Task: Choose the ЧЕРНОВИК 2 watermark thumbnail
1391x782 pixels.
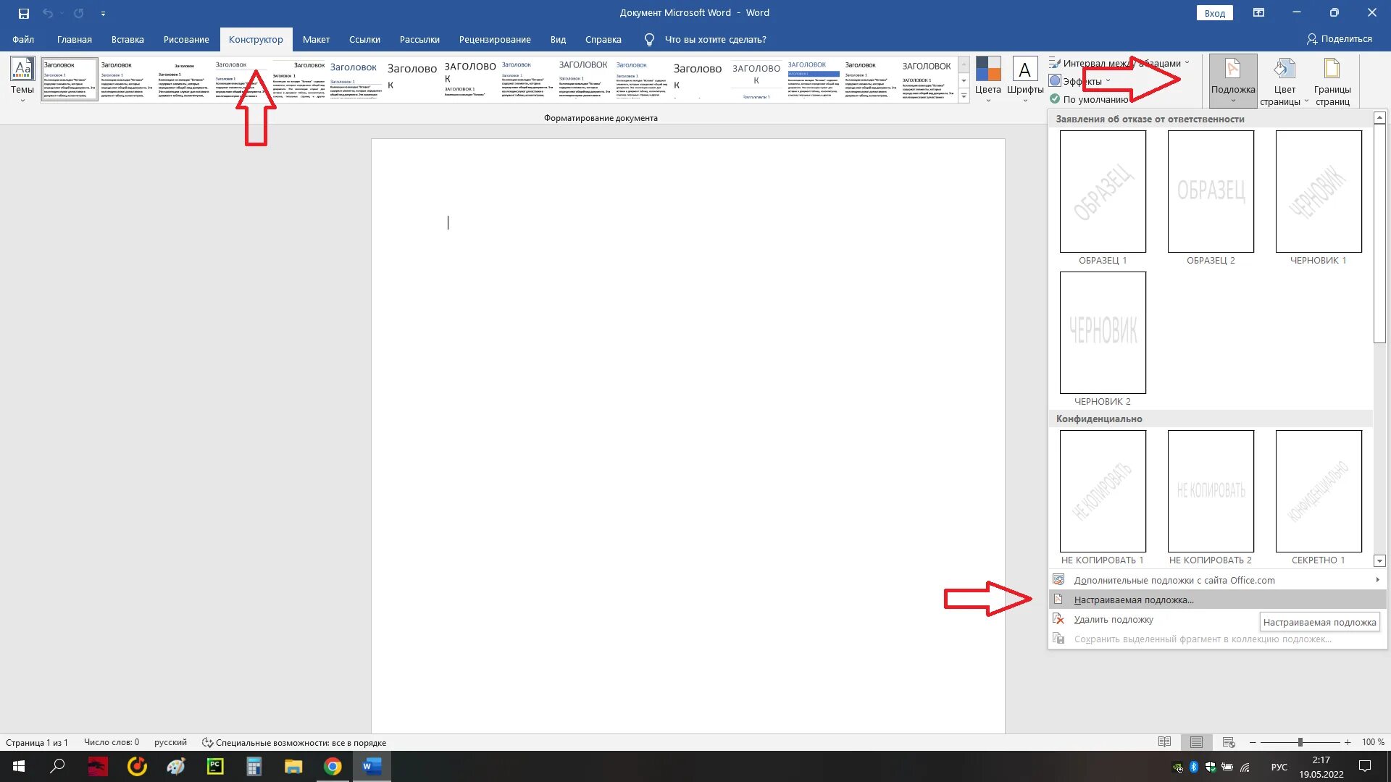Action: click(x=1103, y=333)
